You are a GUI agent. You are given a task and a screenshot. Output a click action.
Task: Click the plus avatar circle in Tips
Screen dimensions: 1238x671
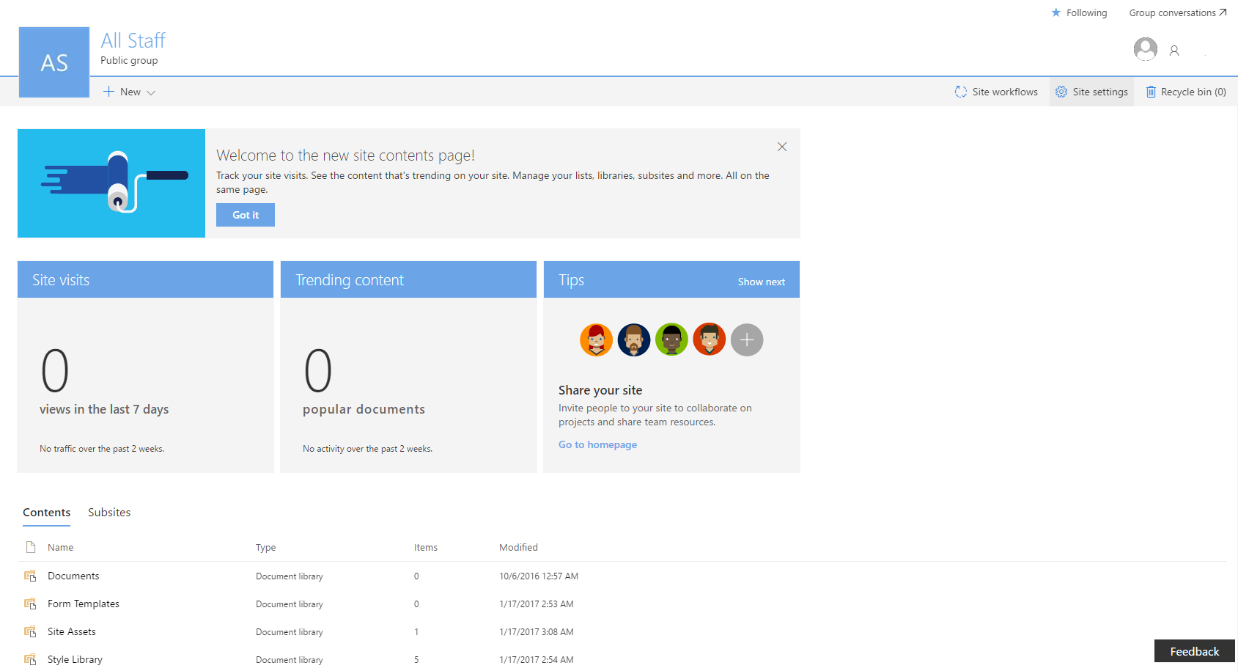pos(746,340)
